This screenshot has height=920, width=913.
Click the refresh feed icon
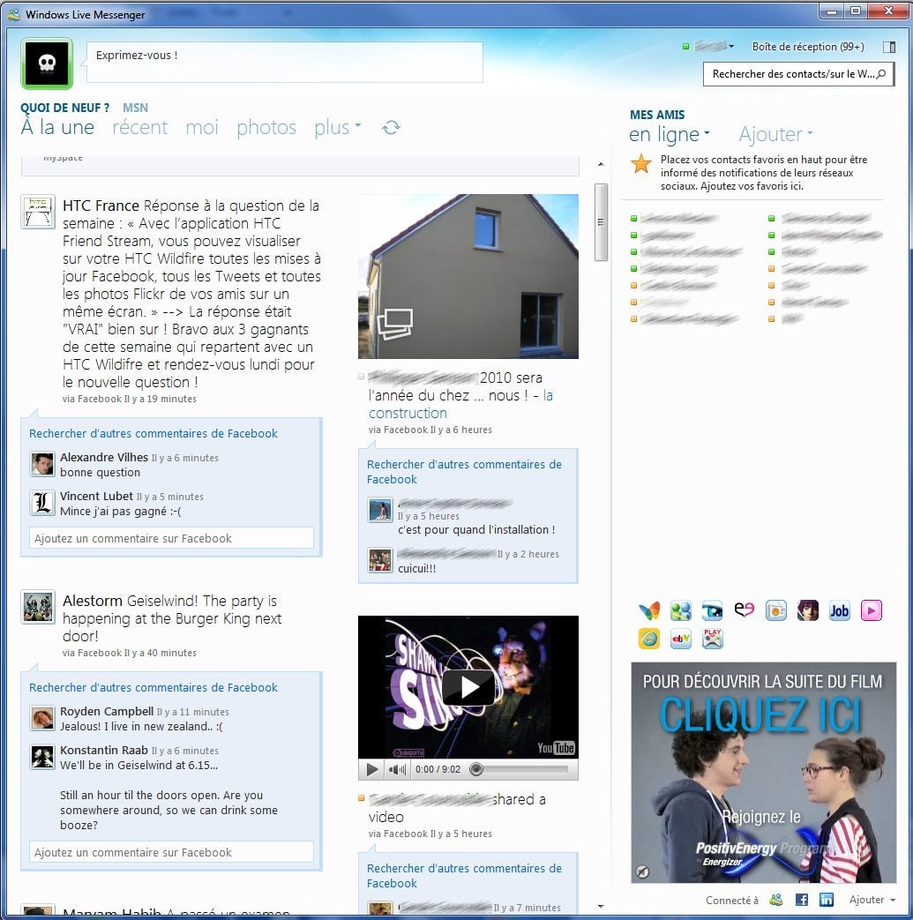(391, 128)
